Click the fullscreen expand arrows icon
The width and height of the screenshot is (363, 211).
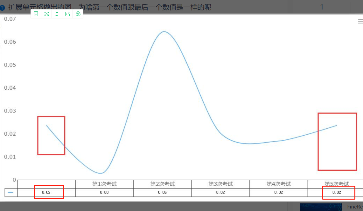coord(46,14)
